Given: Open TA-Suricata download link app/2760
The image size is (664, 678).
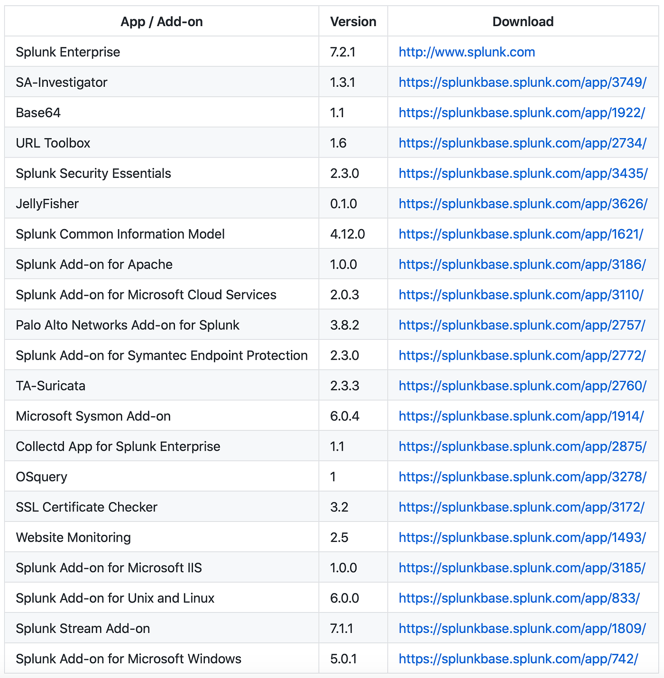Looking at the screenshot, I should pyautogui.click(x=523, y=386).
